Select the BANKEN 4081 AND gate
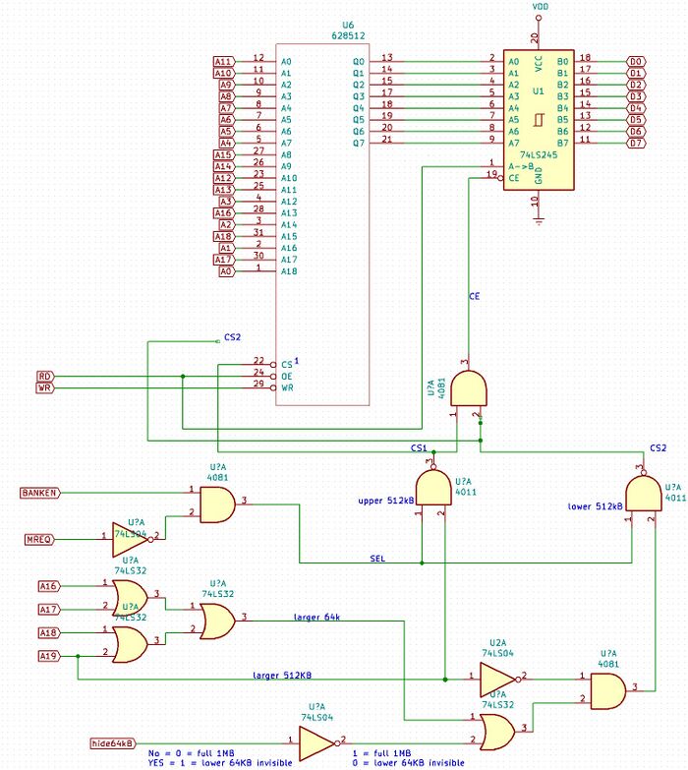 218,504
